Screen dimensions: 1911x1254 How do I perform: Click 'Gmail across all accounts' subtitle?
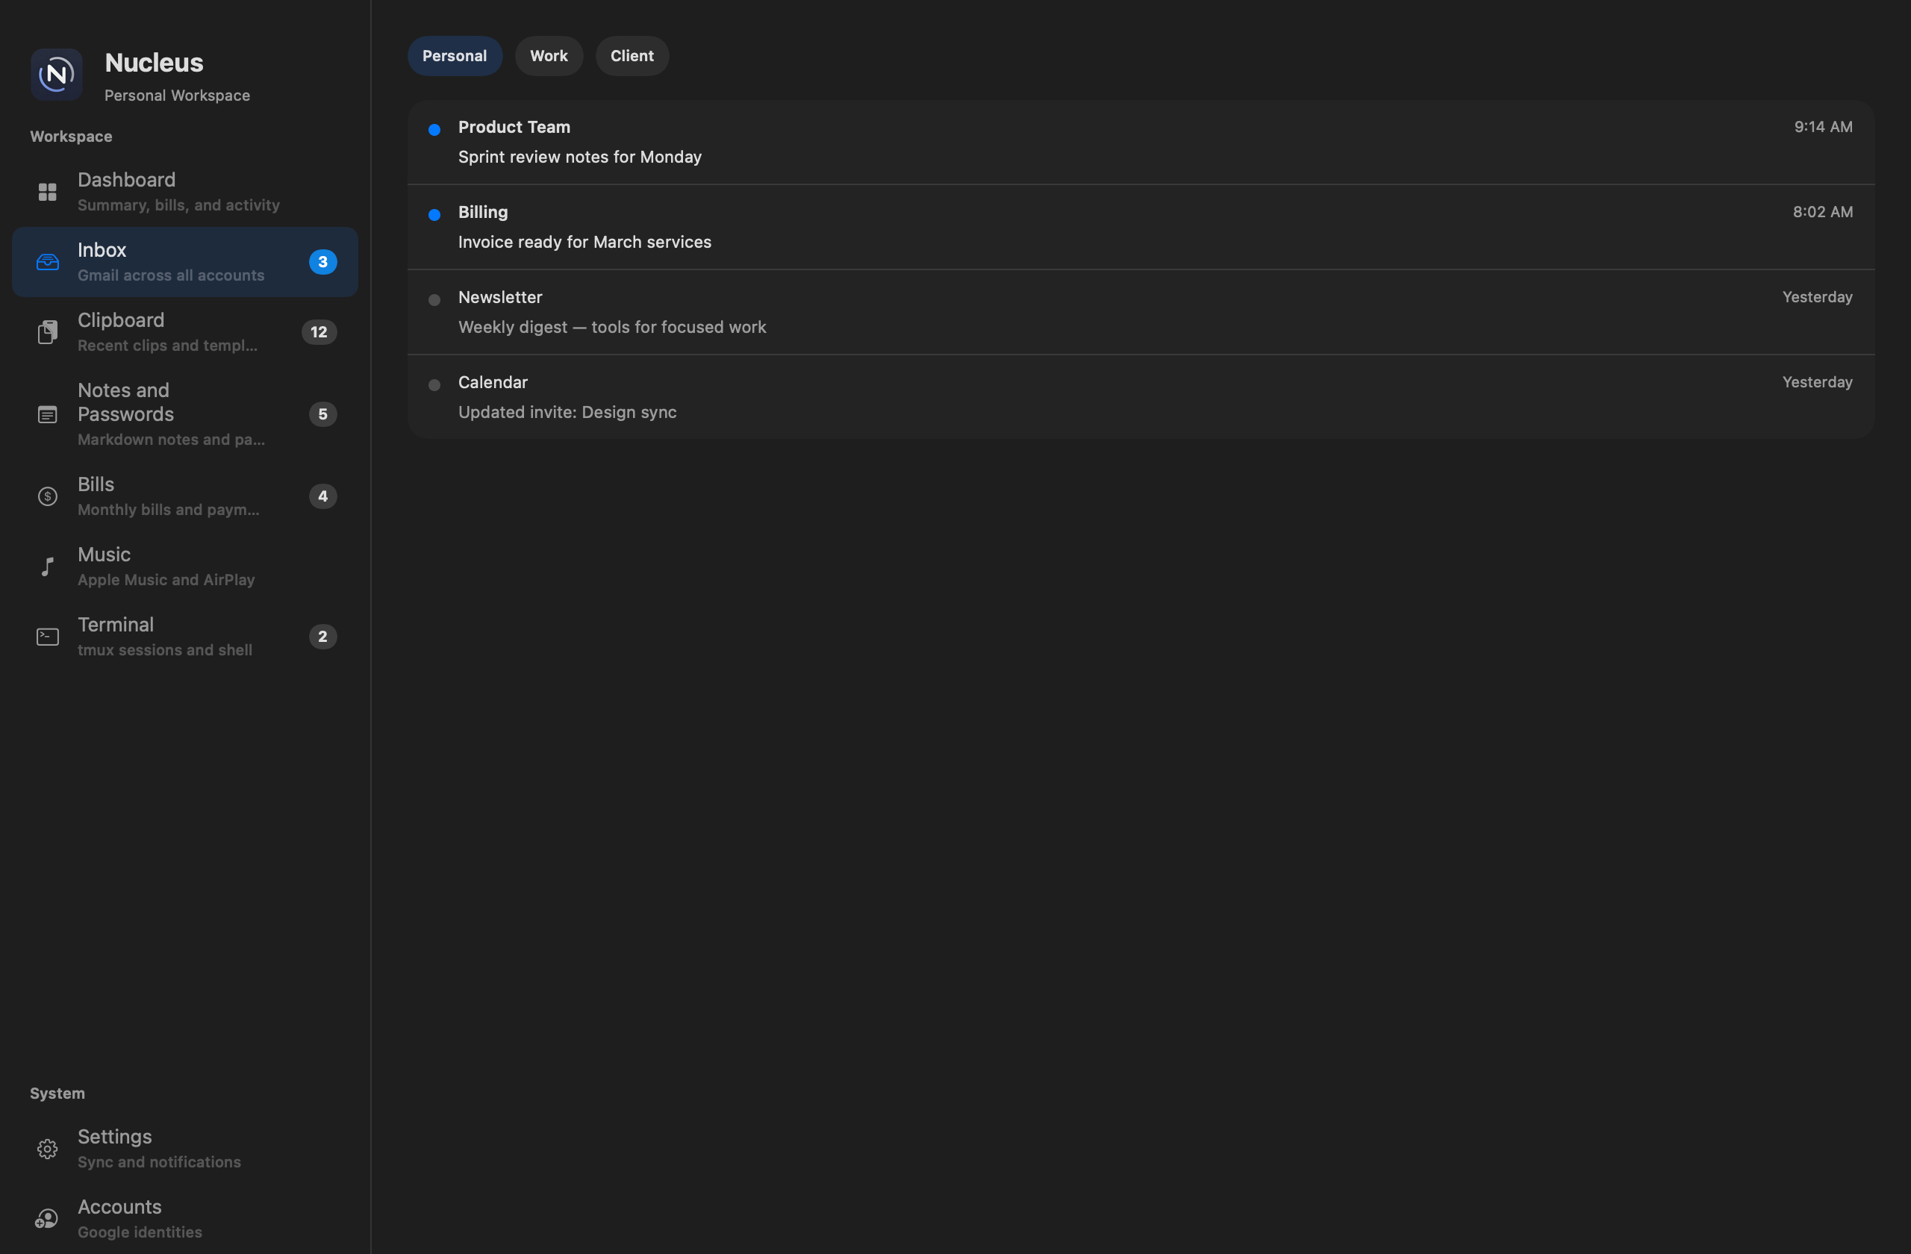pyautogui.click(x=171, y=275)
